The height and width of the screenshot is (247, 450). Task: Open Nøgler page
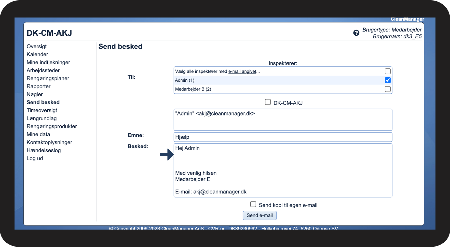tap(35, 94)
